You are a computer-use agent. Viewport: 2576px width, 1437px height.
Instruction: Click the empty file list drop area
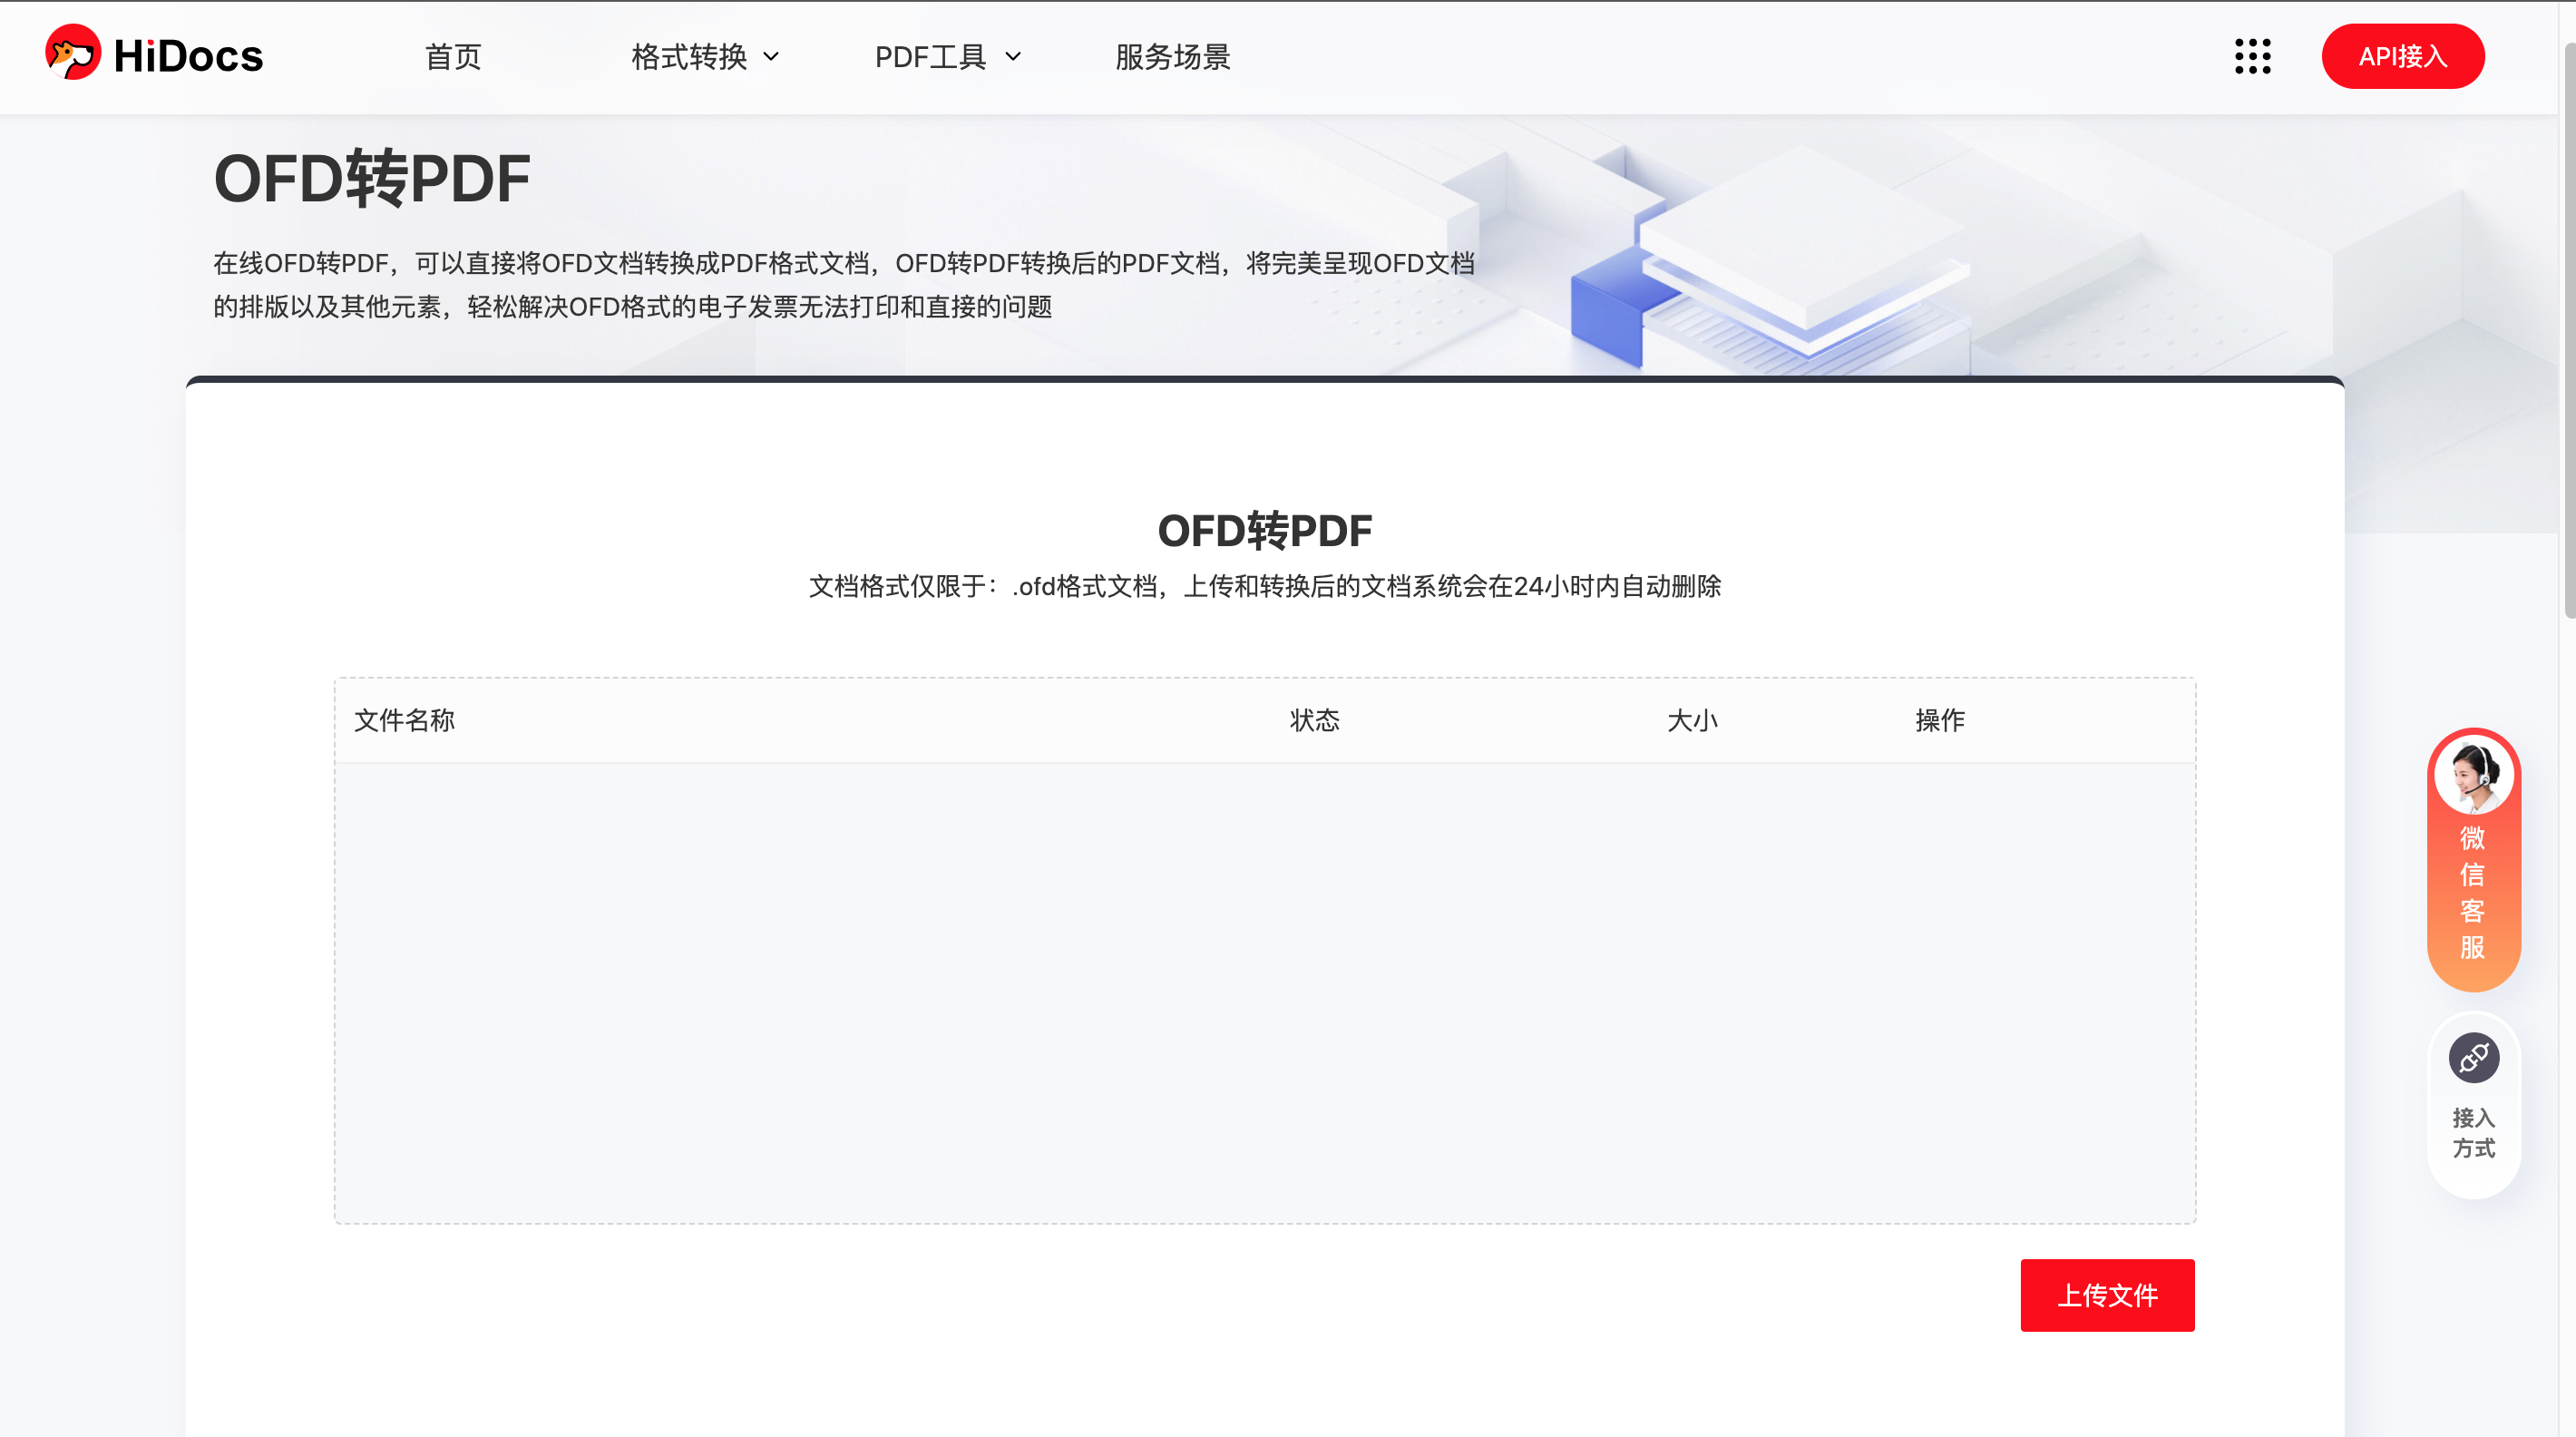pyautogui.click(x=1265, y=993)
